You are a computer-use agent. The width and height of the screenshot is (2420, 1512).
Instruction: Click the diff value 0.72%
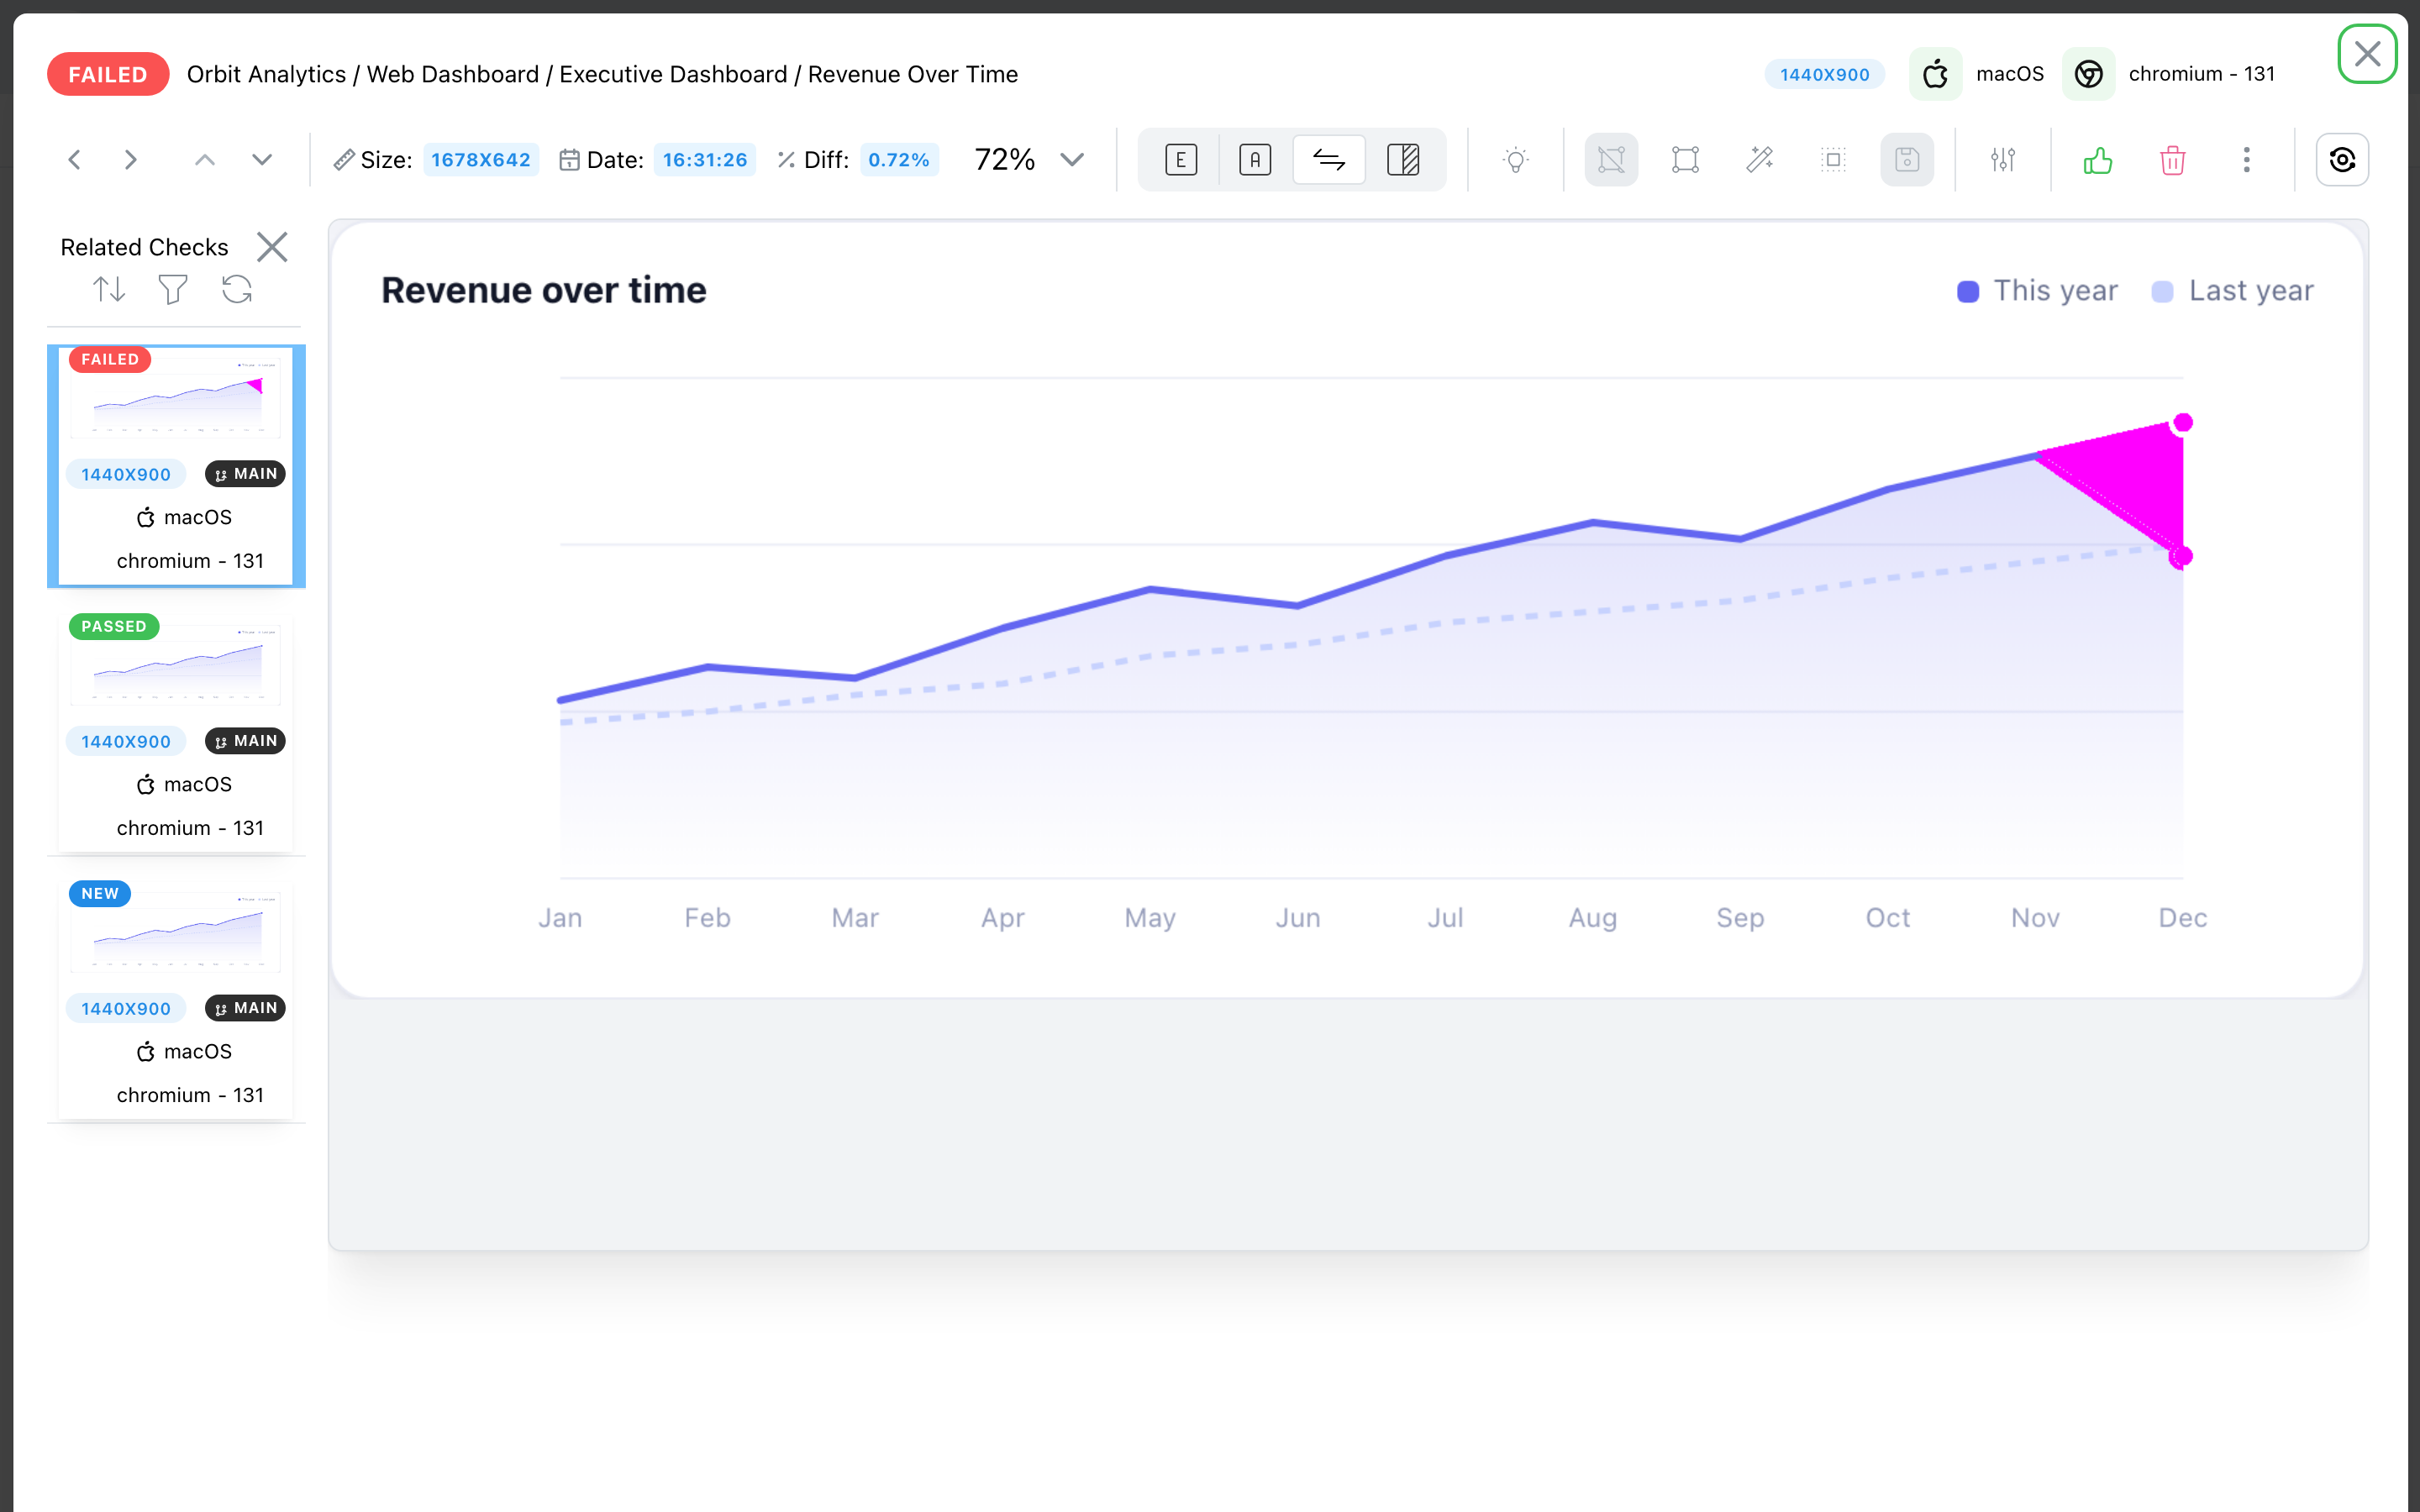pyautogui.click(x=899, y=160)
